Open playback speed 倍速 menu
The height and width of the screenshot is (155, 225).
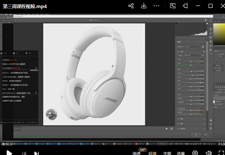click(136, 153)
